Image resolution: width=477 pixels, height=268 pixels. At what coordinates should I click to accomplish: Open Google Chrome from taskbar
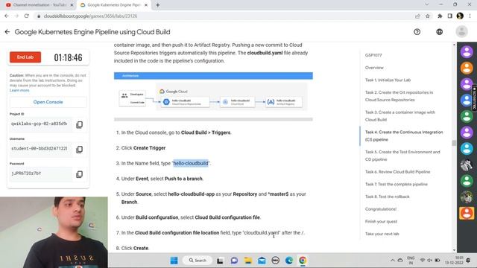coord(303,261)
